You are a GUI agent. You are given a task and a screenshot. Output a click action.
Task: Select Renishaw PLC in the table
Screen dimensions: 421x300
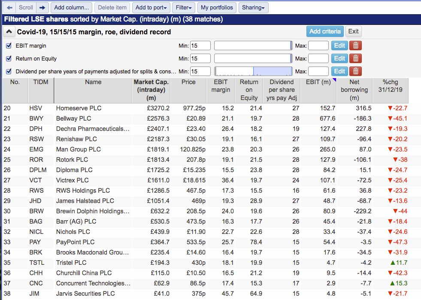point(76,139)
